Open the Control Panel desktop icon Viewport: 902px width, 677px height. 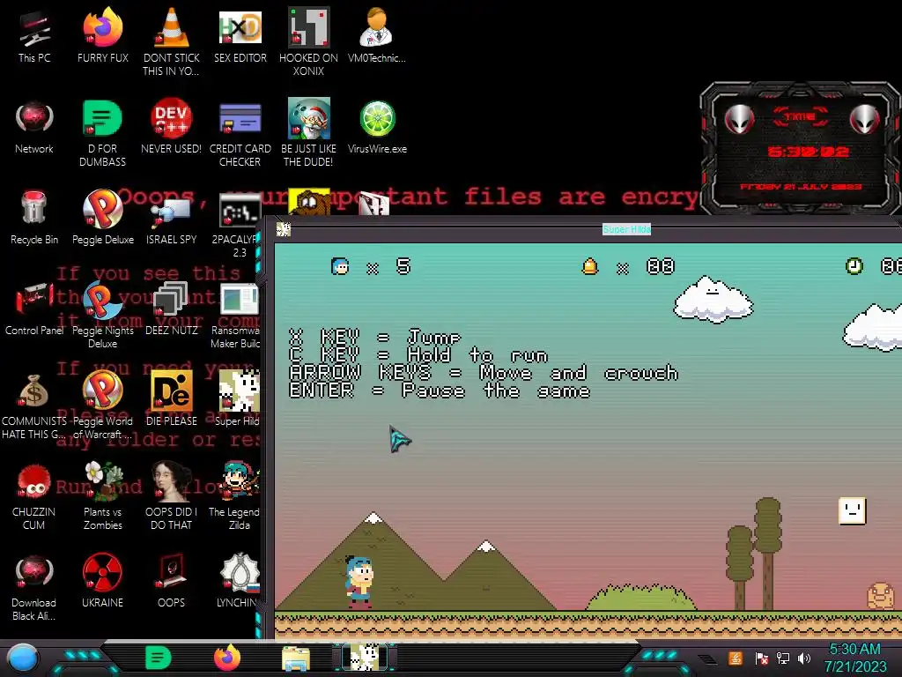(34, 309)
